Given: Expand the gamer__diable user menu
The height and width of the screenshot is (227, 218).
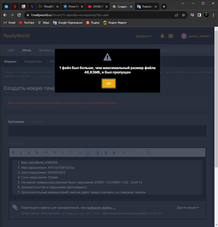Looking at the screenshot, I should 196,36.
